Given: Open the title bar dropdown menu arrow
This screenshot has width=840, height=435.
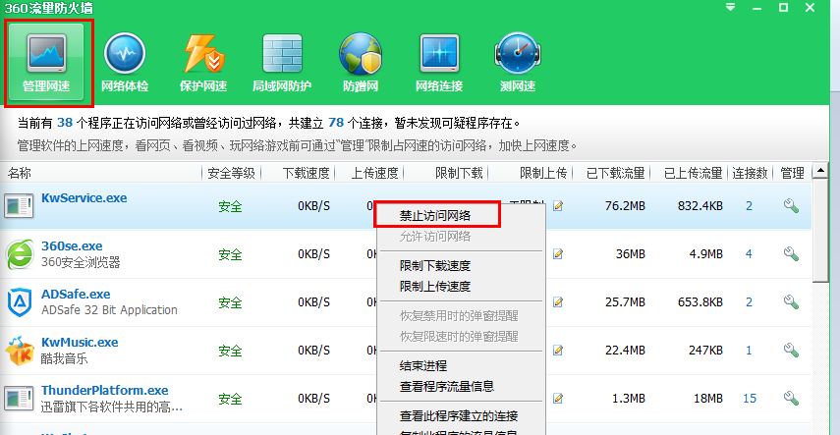Looking at the screenshot, I should (x=730, y=8).
